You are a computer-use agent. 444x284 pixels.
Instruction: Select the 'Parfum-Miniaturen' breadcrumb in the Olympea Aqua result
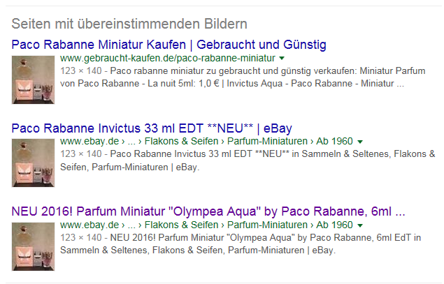click(267, 225)
